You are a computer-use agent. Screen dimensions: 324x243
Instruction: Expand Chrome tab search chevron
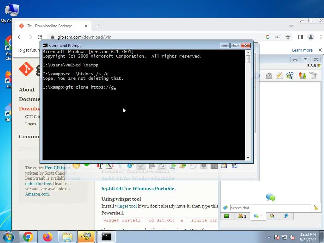pyautogui.click(x=291, y=26)
